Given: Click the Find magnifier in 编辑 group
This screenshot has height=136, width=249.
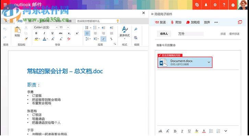Looking at the screenshot, I should click(136, 29).
